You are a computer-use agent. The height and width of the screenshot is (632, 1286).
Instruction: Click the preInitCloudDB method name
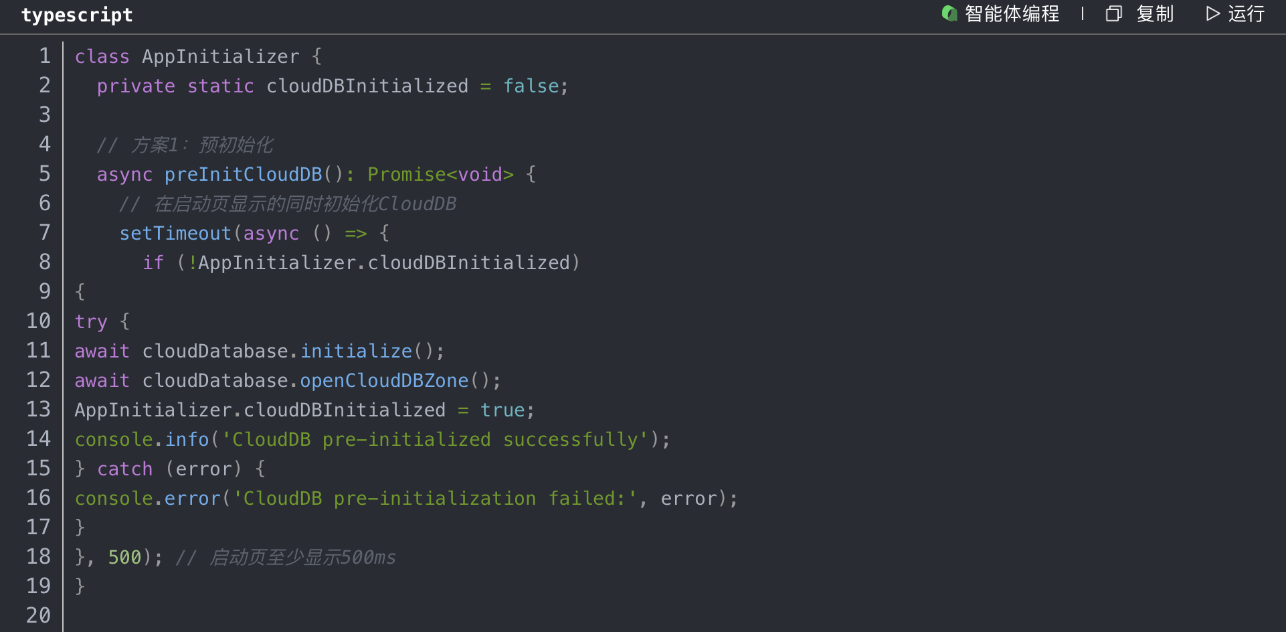click(x=243, y=175)
